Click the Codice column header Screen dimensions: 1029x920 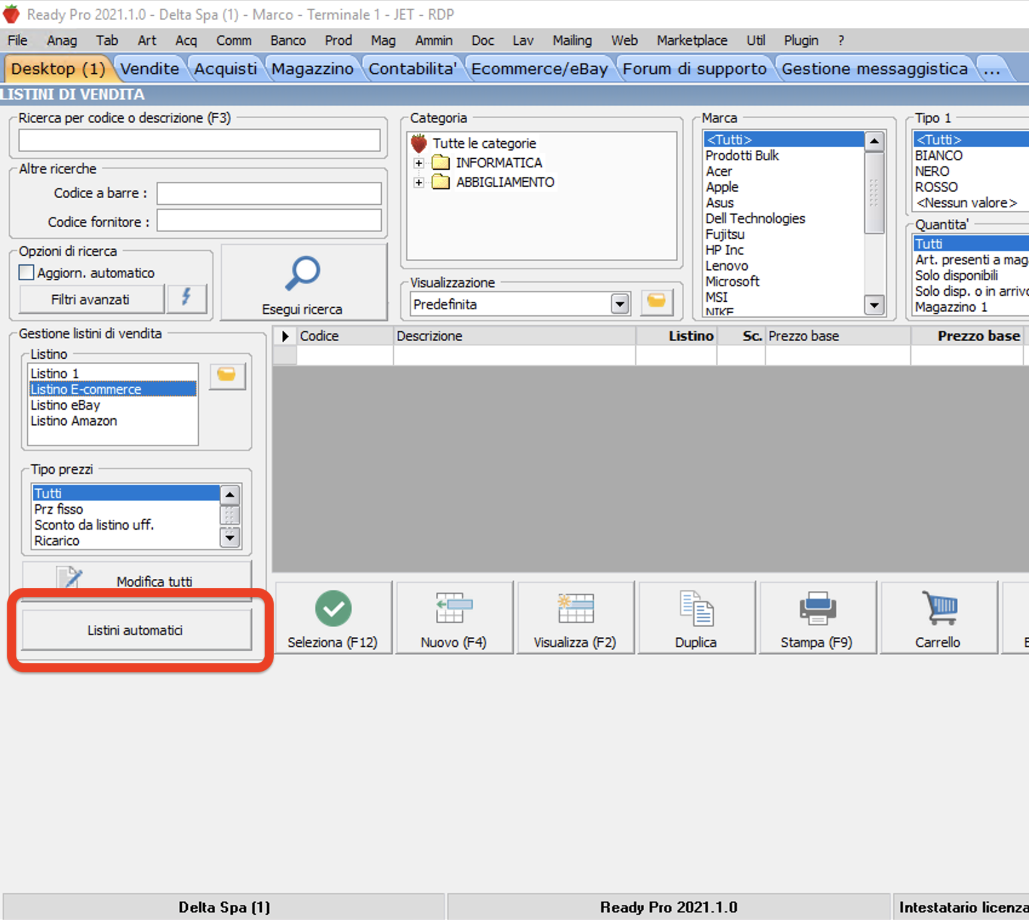click(x=345, y=336)
